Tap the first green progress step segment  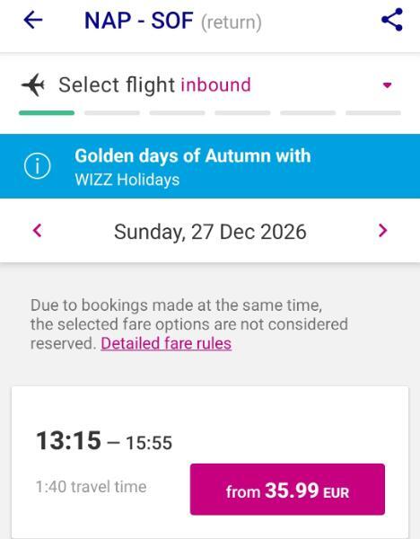[47, 113]
